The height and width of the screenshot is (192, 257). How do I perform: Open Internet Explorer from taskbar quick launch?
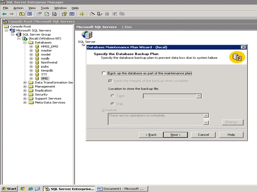31,189
